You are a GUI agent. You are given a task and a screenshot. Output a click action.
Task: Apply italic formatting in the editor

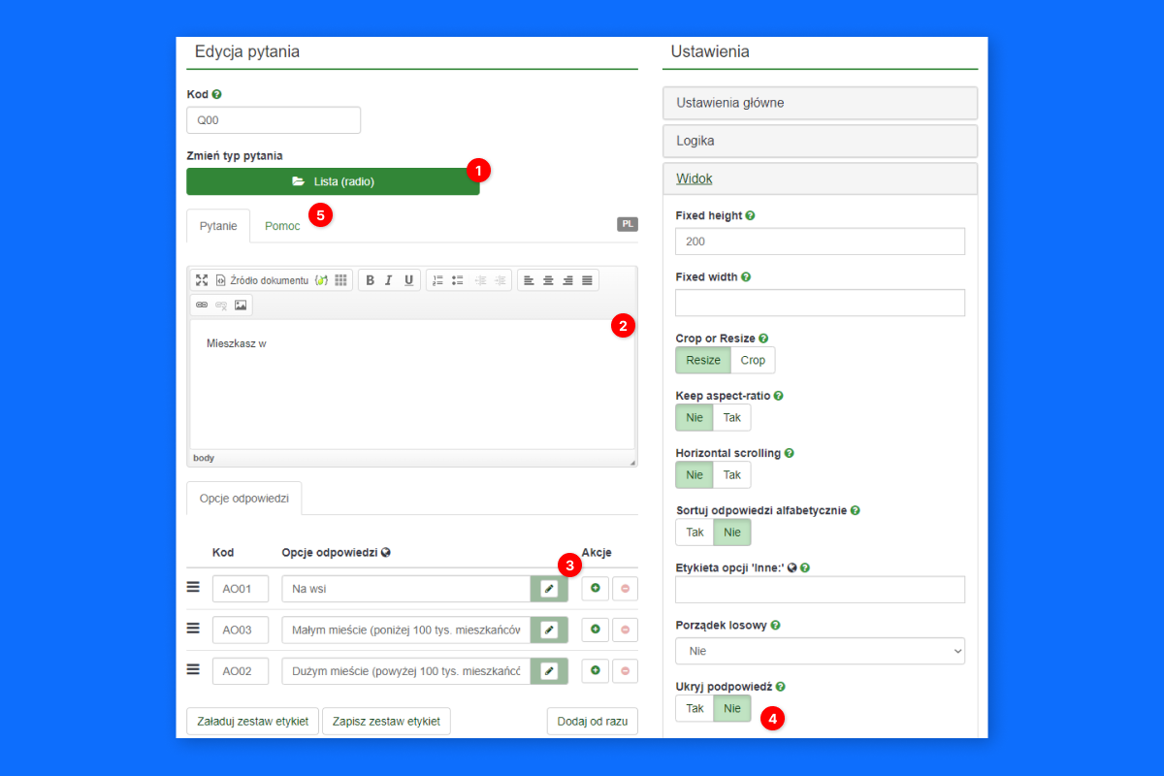tap(389, 280)
